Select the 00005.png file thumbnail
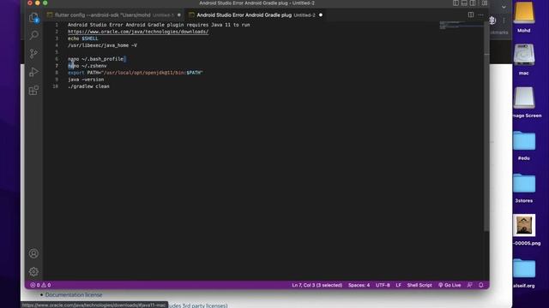Viewport: 549px width, 308px height. pyautogui.click(x=524, y=225)
